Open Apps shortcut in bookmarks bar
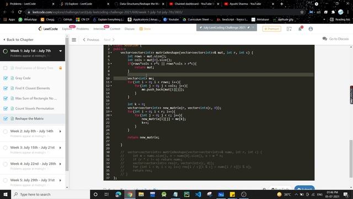Image resolution: width=353 pixels, height=199 pixels. click(9, 20)
